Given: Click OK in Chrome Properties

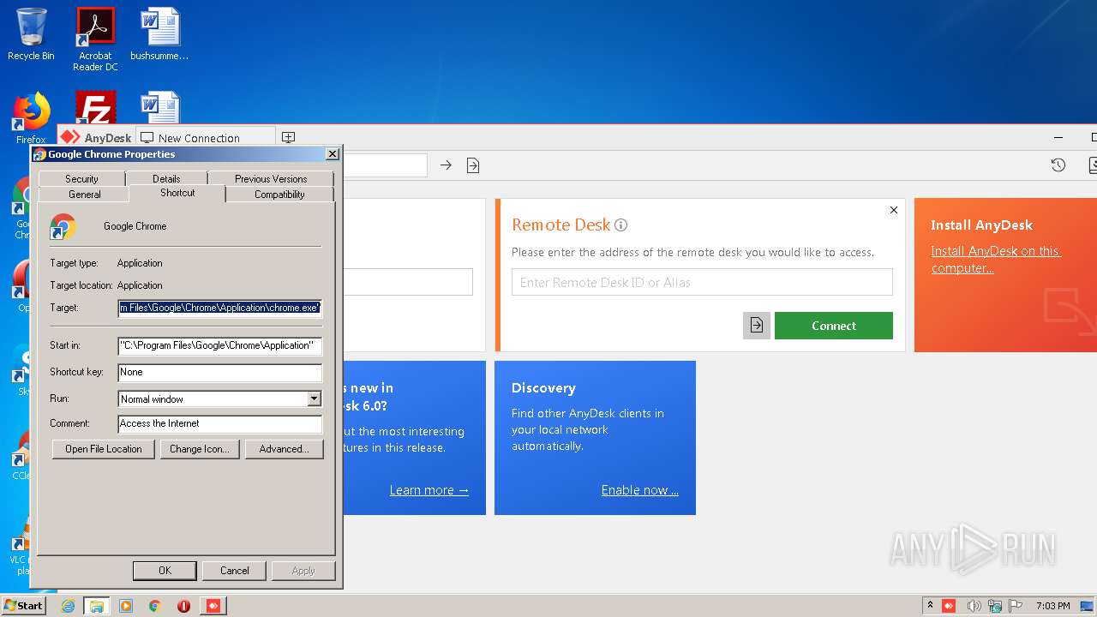Looking at the screenshot, I should pyautogui.click(x=165, y=571).
